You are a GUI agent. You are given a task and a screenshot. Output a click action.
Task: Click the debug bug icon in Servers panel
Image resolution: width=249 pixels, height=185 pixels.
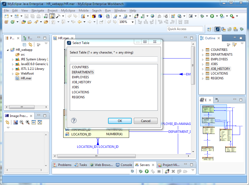pos(141,171)
